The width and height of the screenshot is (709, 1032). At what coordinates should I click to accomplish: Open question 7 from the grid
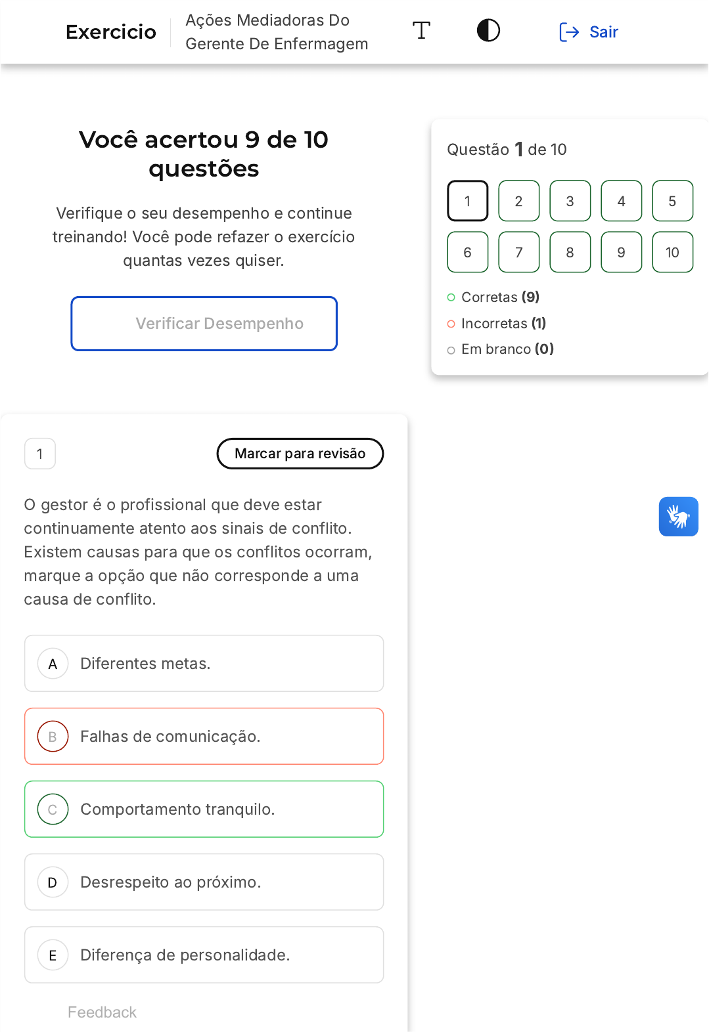[x=518, y=252]
